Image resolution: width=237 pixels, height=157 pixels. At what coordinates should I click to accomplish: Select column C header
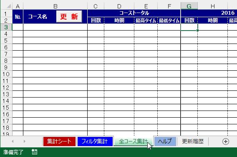click(x=96, y=6)
